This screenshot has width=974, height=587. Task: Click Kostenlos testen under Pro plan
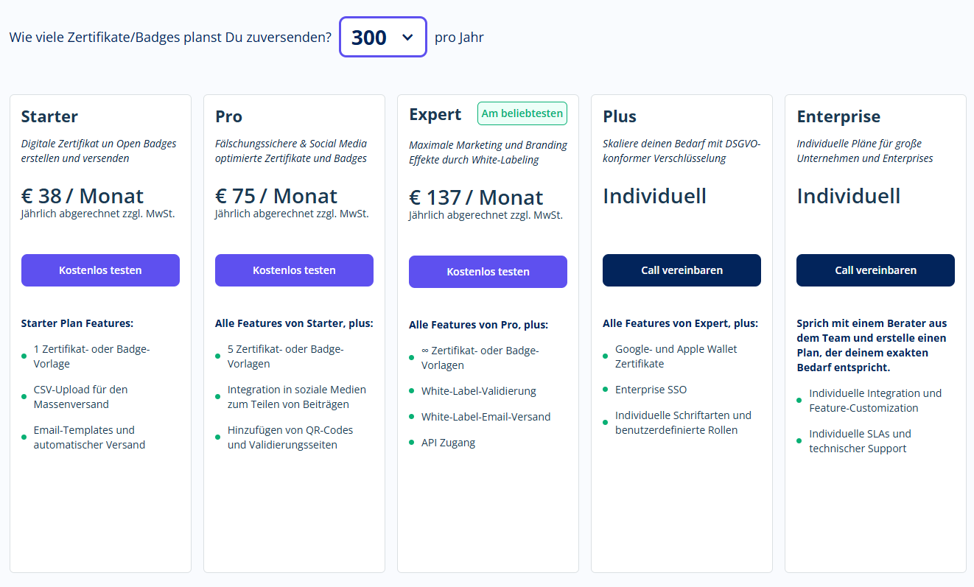click(x=294, y=270)
